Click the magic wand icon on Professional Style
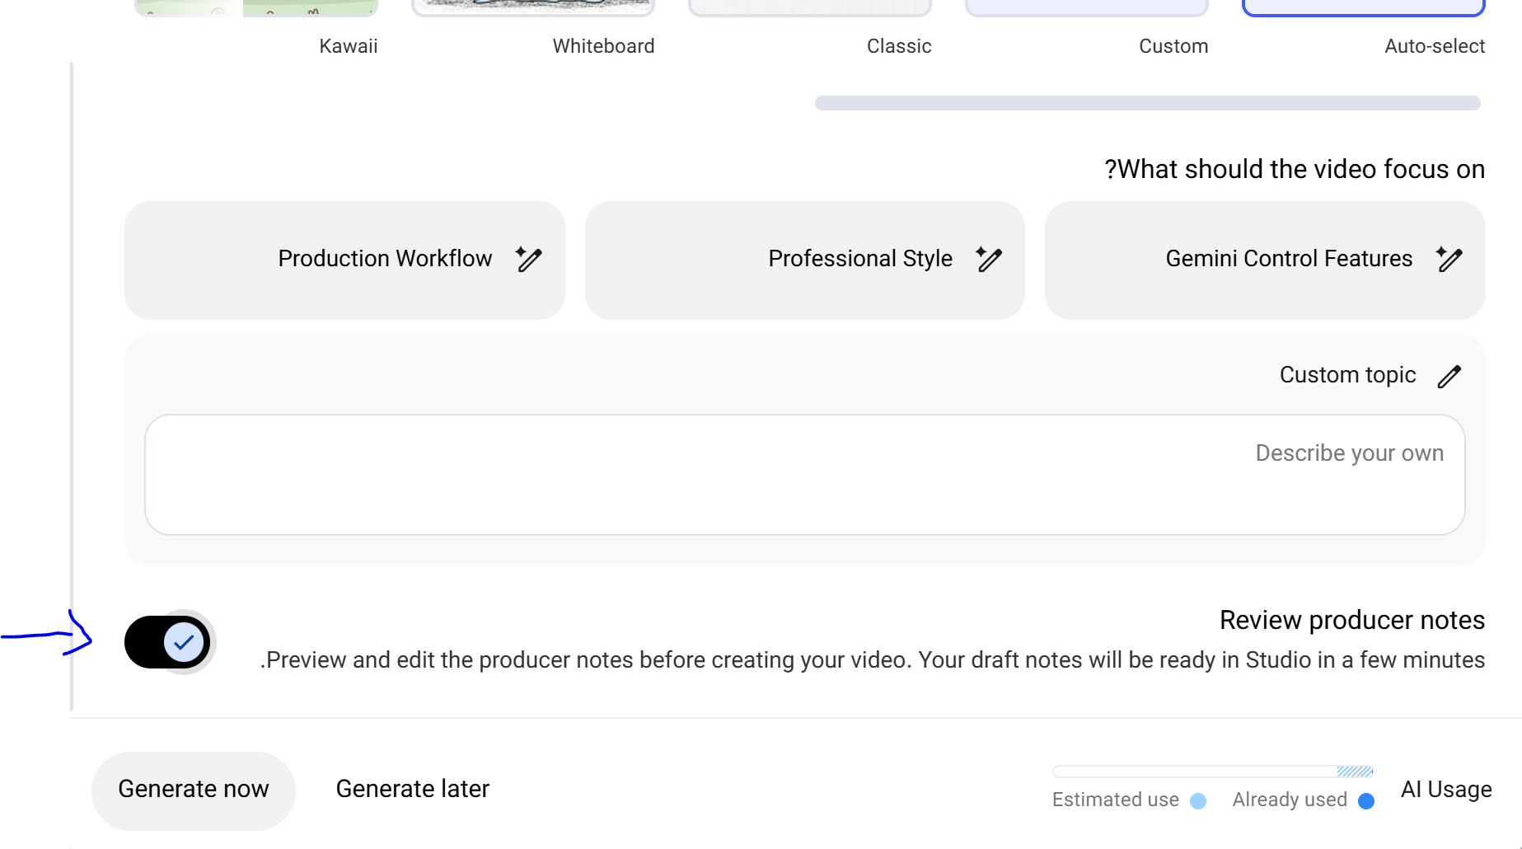 pos(989,259)
